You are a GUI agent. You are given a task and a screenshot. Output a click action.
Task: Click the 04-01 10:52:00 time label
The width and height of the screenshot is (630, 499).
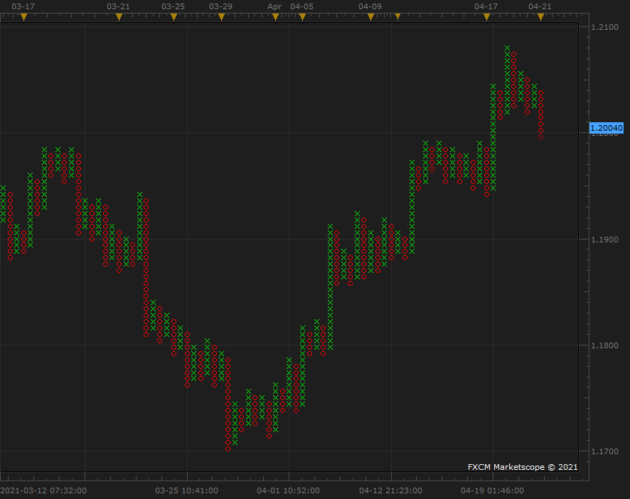click(x=289, y=490)
